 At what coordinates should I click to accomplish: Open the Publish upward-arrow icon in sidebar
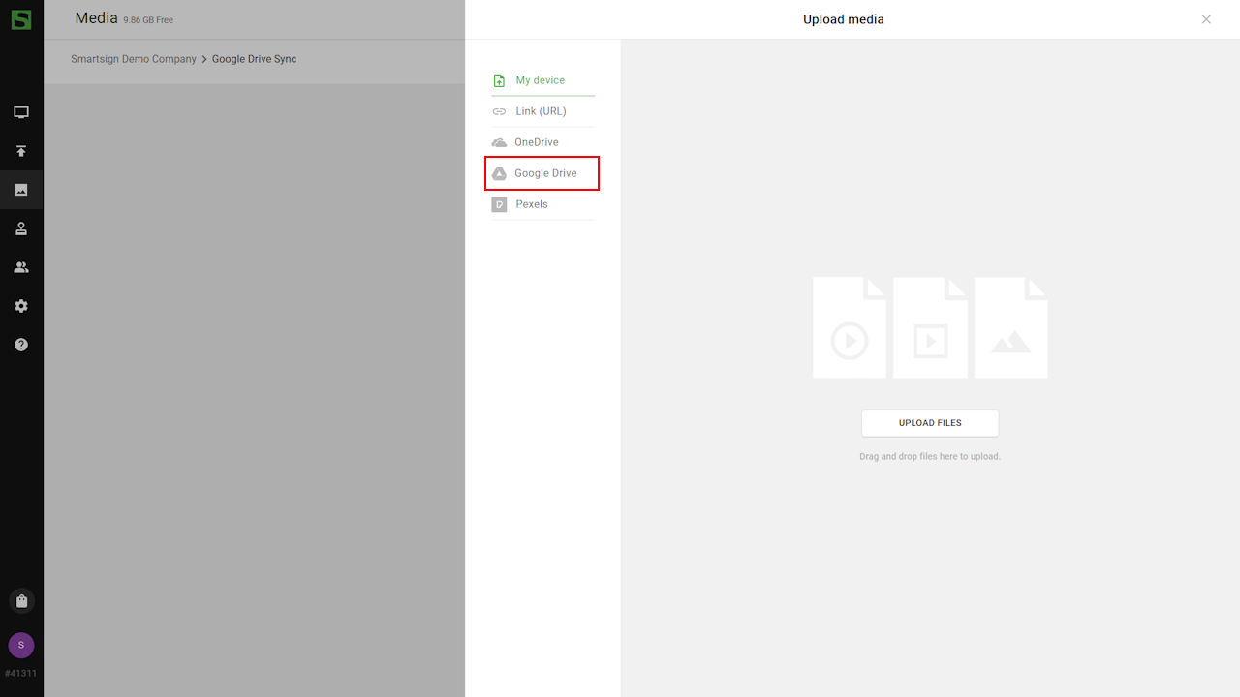point(21,151)
